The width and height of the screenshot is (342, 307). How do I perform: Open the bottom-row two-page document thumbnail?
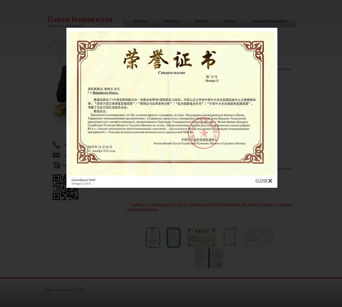click(x=209, y=258)
